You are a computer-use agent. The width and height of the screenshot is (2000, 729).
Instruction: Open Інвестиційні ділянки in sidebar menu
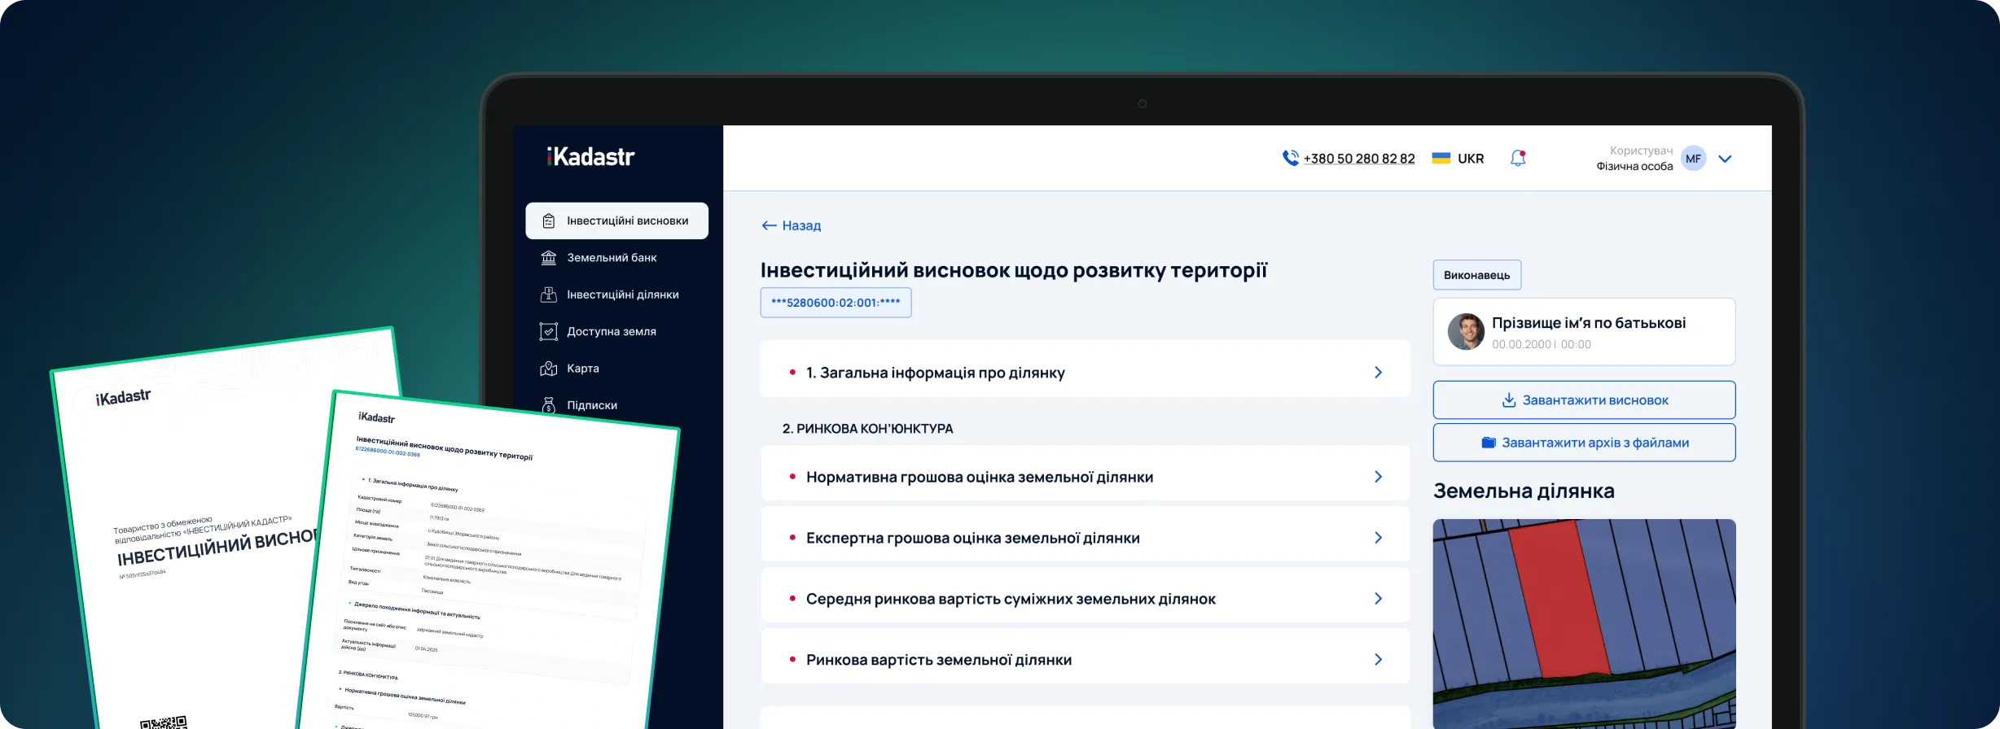(622, 295)
